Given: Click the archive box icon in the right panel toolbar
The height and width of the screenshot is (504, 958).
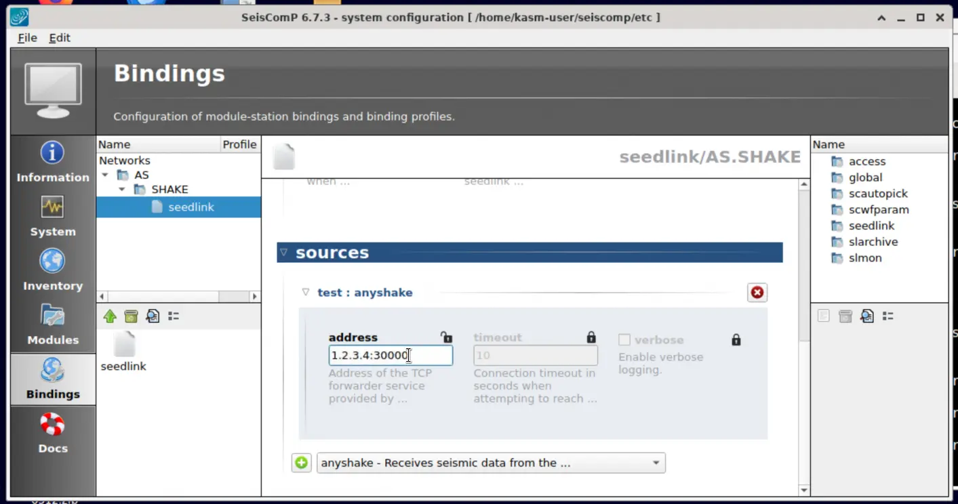Looking at the screenshot, I should pyautogui.click(x=845, y=316).
